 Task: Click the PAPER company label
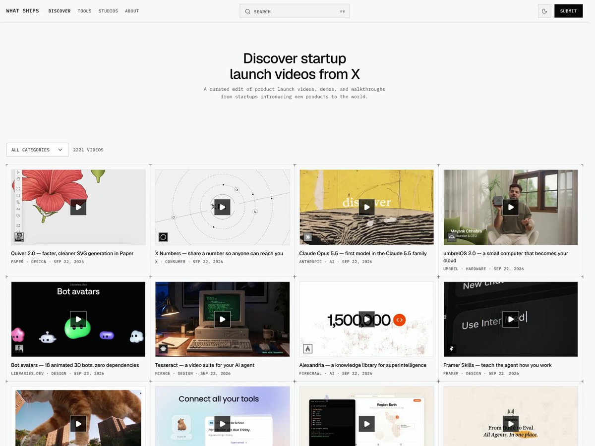(x=17, y=262)
